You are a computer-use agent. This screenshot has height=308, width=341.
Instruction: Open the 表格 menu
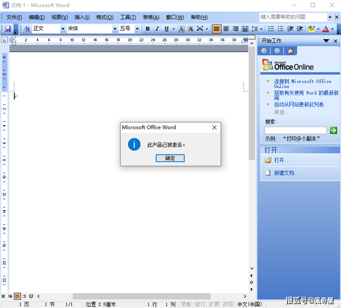click(x=151, y=17)
